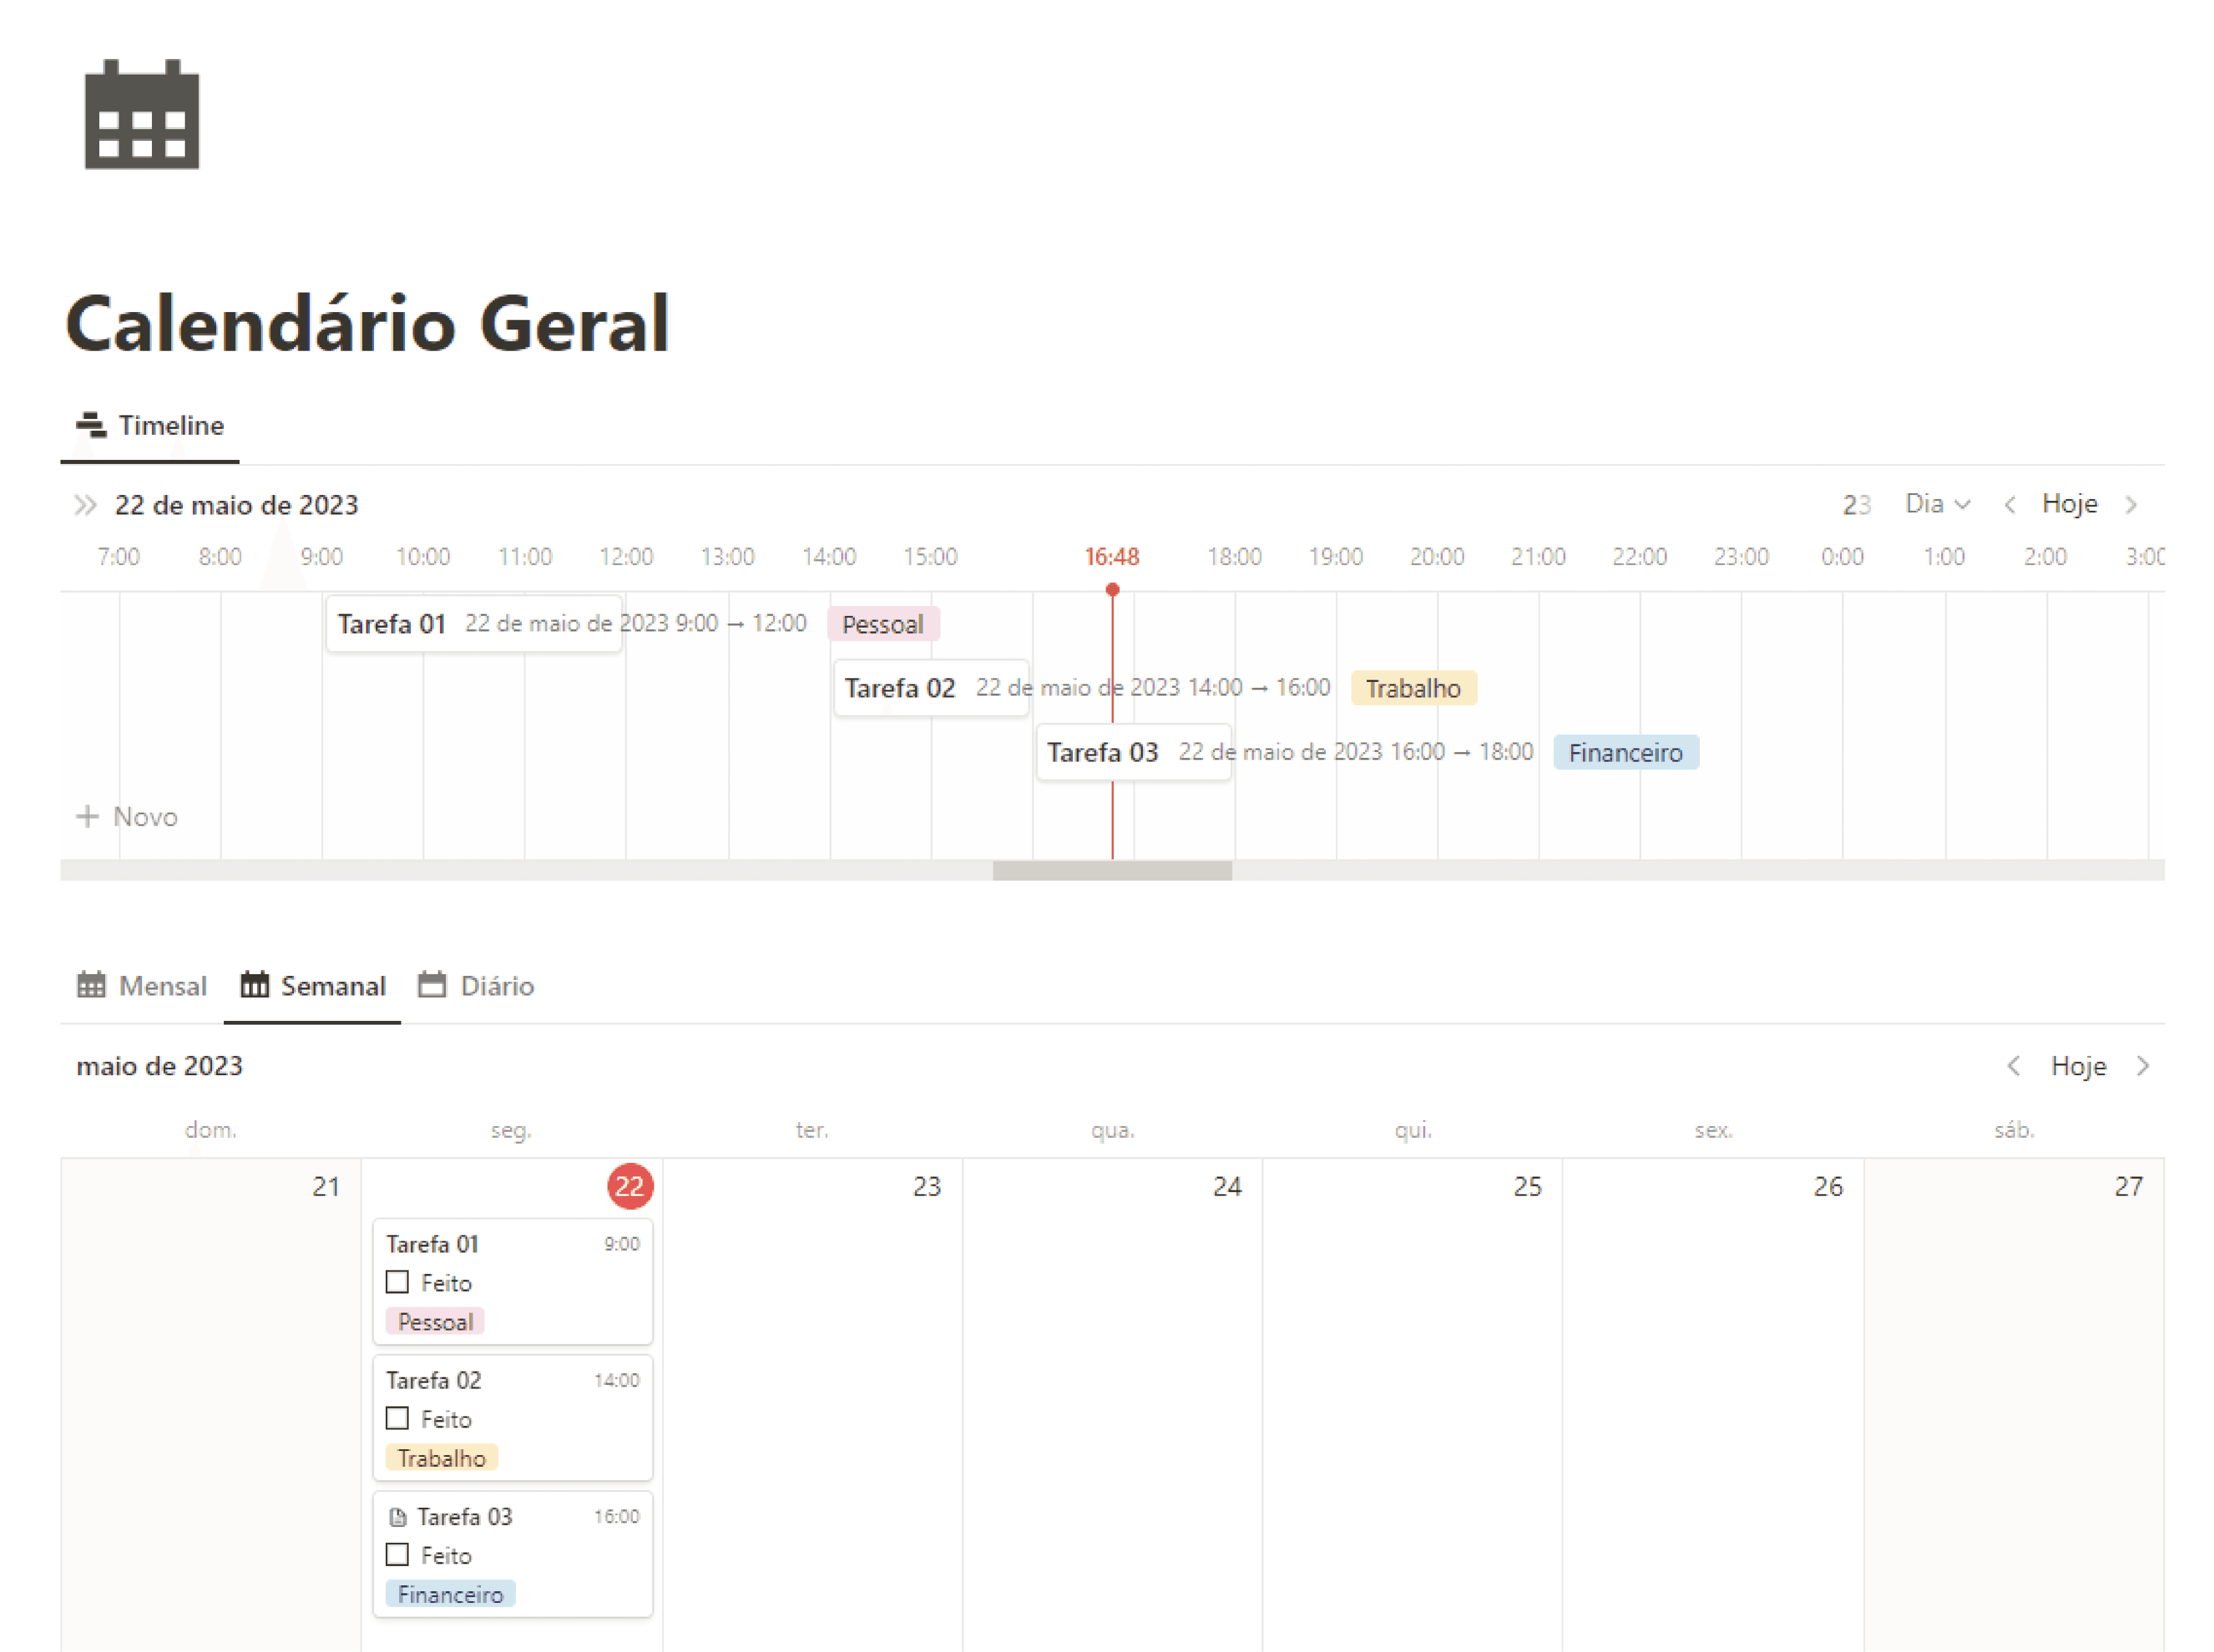Click Tarefa 01 date range text in timeline
Viewport: 2214px width, 1652px height.
635,623
